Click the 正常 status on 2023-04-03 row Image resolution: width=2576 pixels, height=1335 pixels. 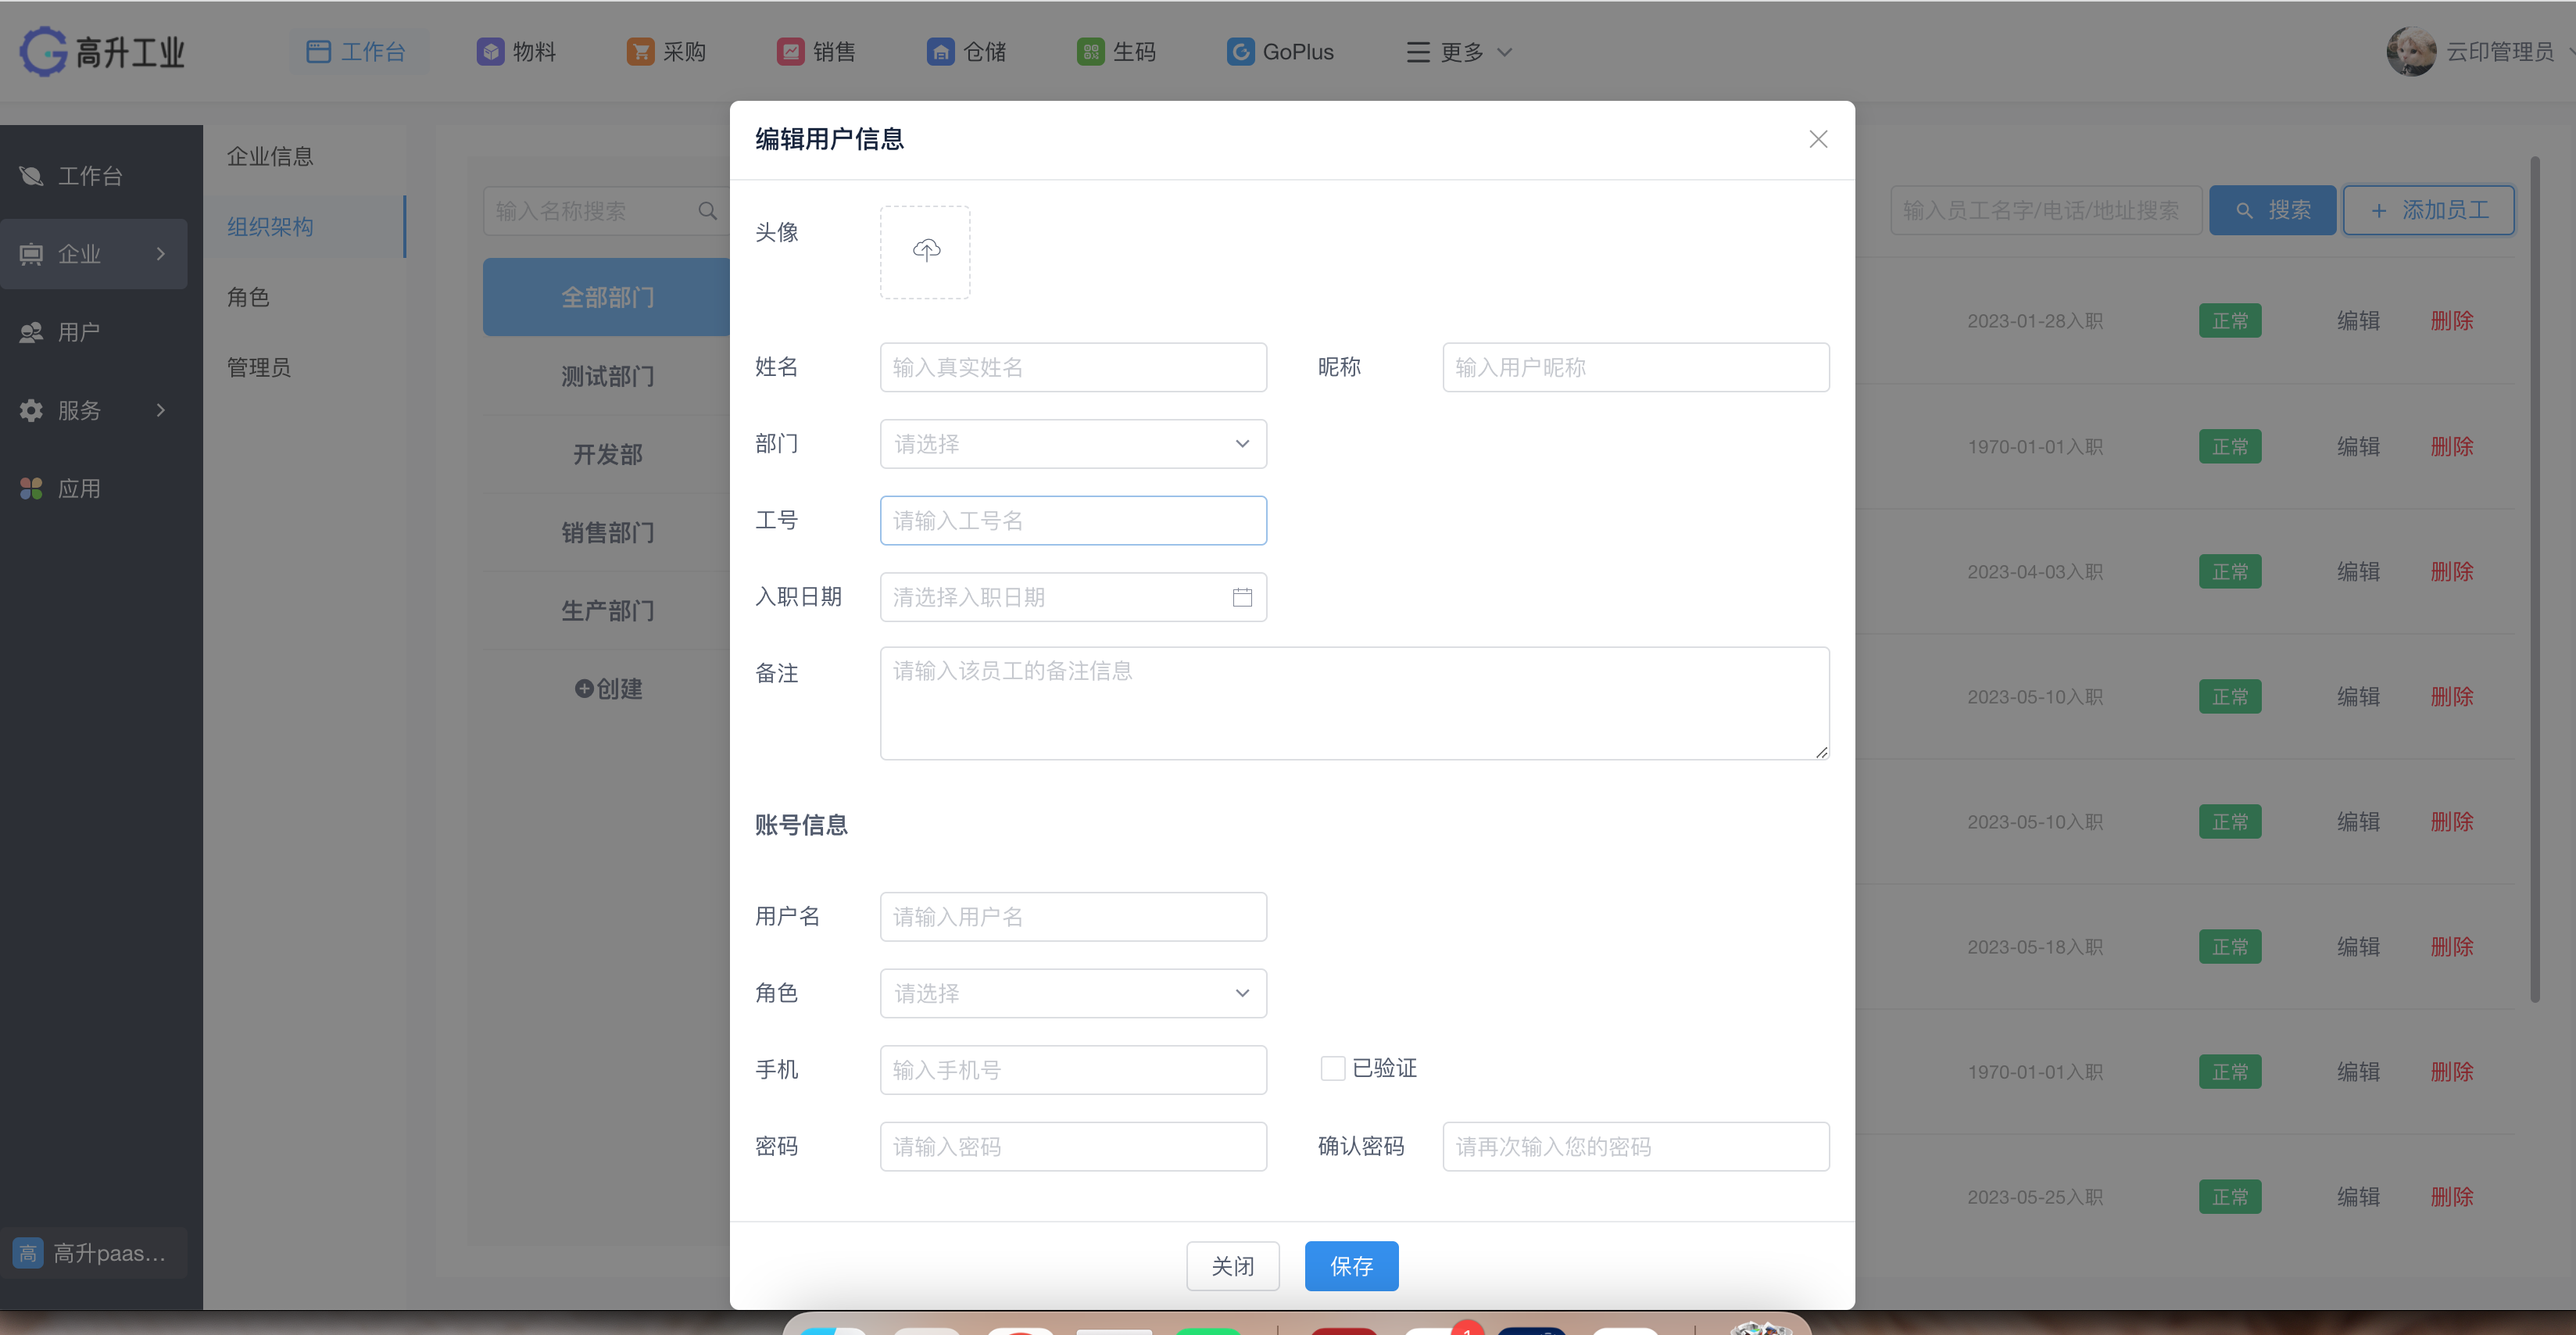coord(2230,571)
